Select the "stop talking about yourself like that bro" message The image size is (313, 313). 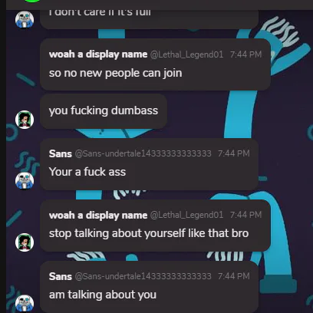pyautogui.click(x=149, y=233)
